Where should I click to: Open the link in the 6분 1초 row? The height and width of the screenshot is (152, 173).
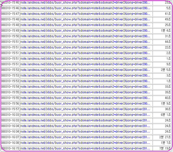point(85,115)
